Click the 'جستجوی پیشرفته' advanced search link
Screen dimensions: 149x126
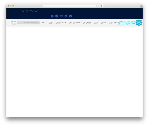[x=13, y=23]
